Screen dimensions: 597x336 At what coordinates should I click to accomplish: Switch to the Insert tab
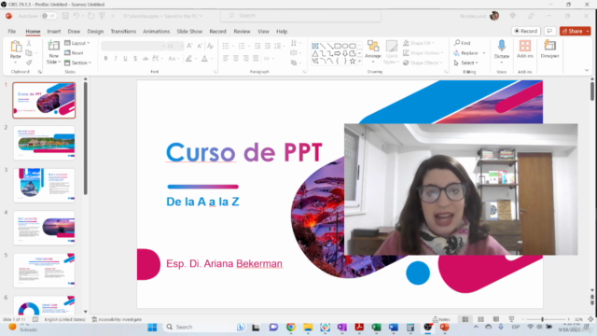tap(54, 31)
